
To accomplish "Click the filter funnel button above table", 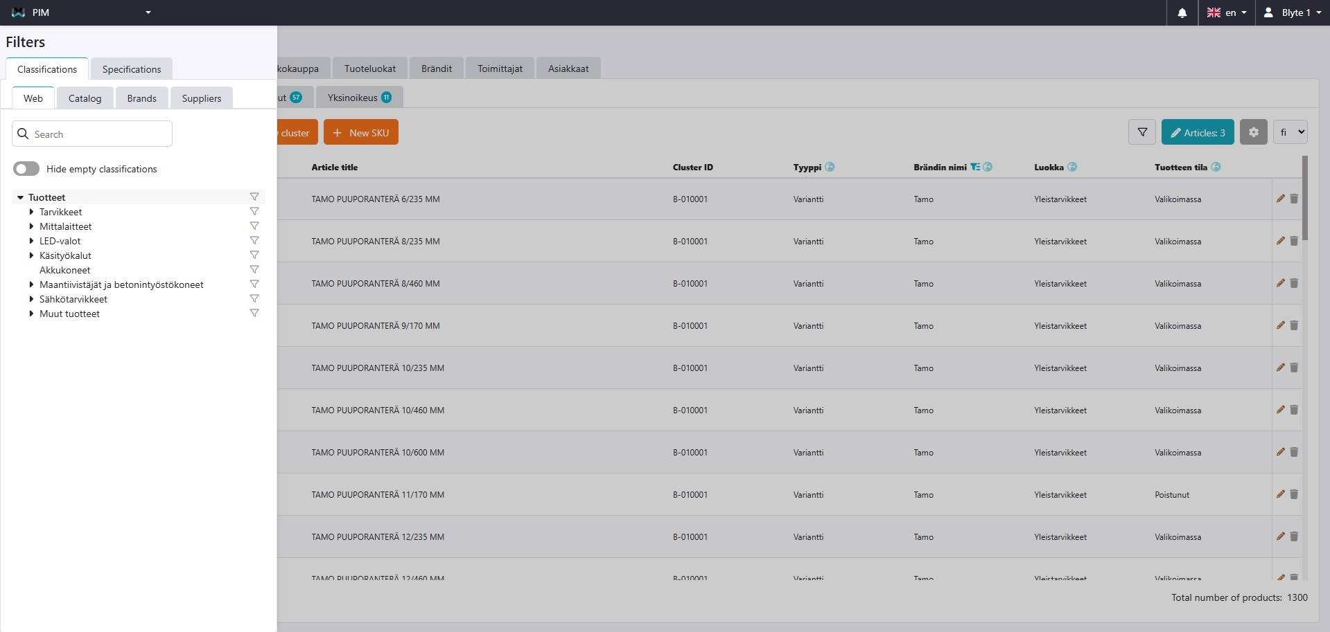I will click(x=1142, y=132).
